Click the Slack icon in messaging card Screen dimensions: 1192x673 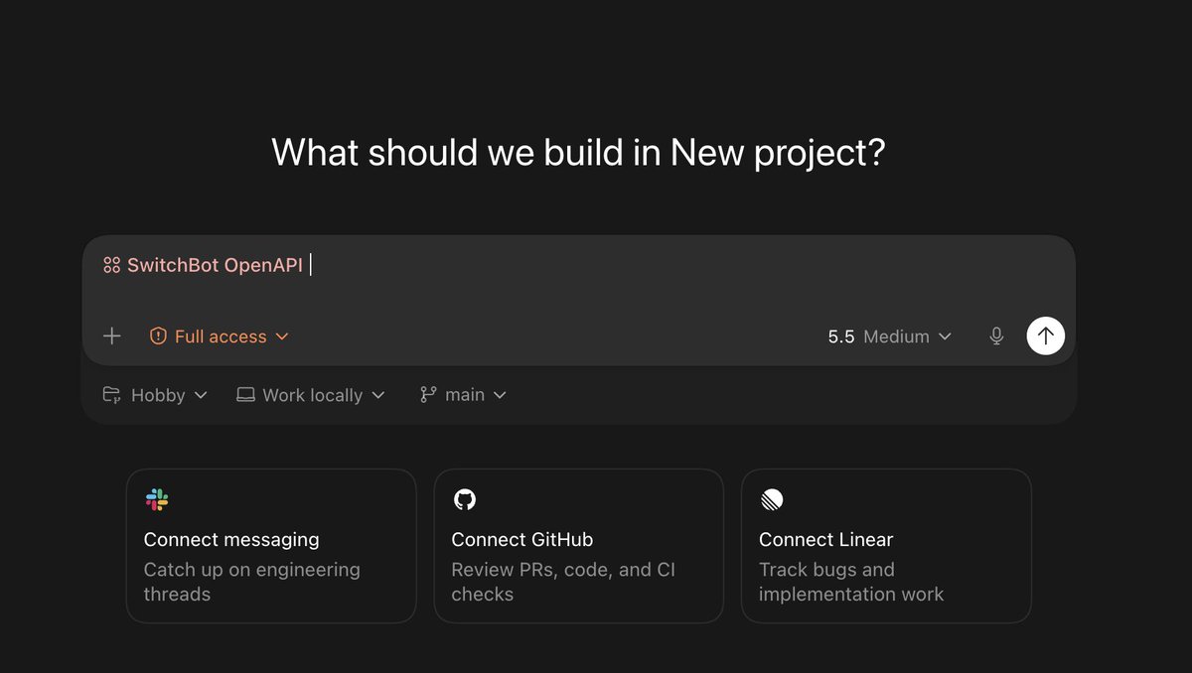(x=157, y=499)
